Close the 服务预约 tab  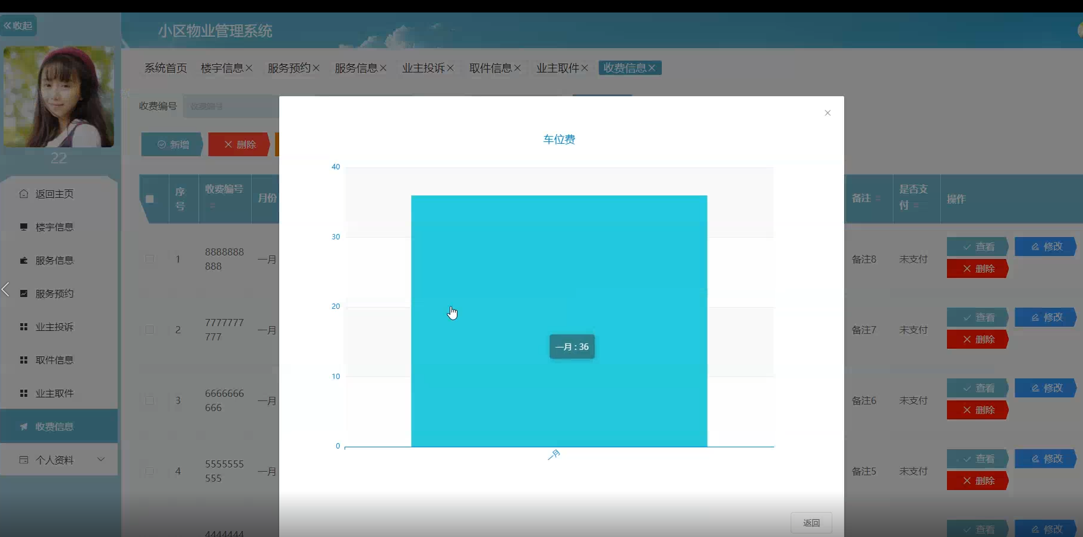click(x=316, y=68)
